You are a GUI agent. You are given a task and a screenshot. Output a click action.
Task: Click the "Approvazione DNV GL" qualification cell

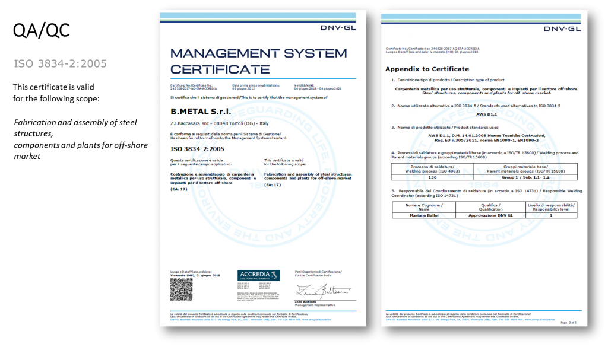tap(490, 215)
